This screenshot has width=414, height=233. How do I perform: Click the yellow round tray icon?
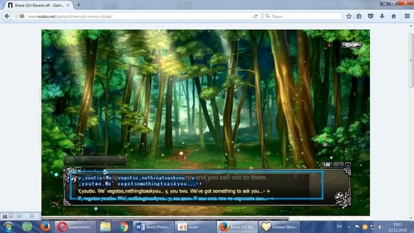coord(365,227)
